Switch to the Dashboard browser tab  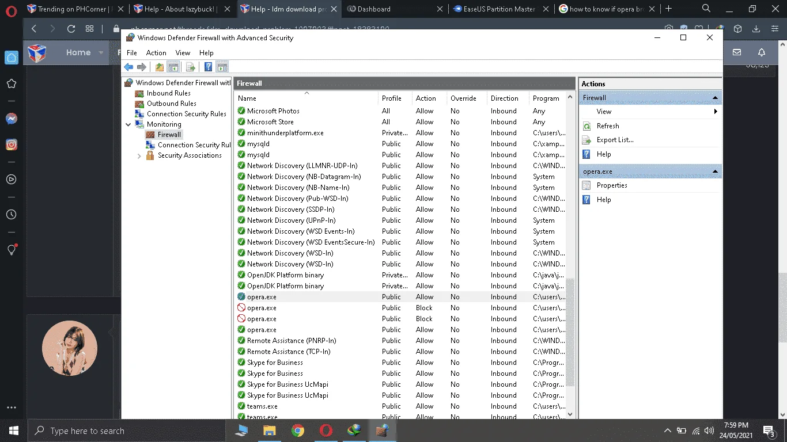pos(396,9)
